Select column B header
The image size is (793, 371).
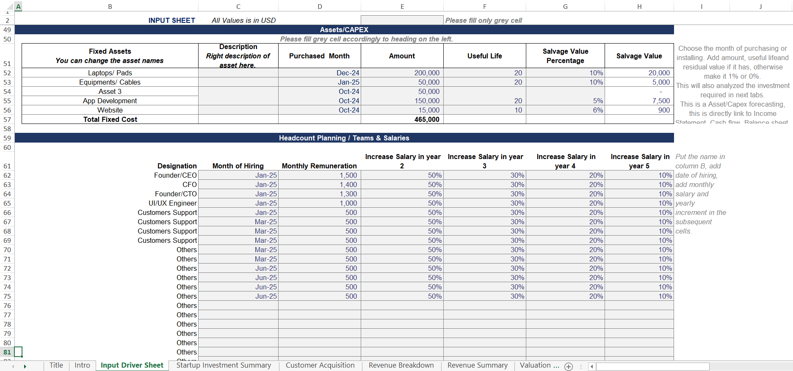[110, 7]
